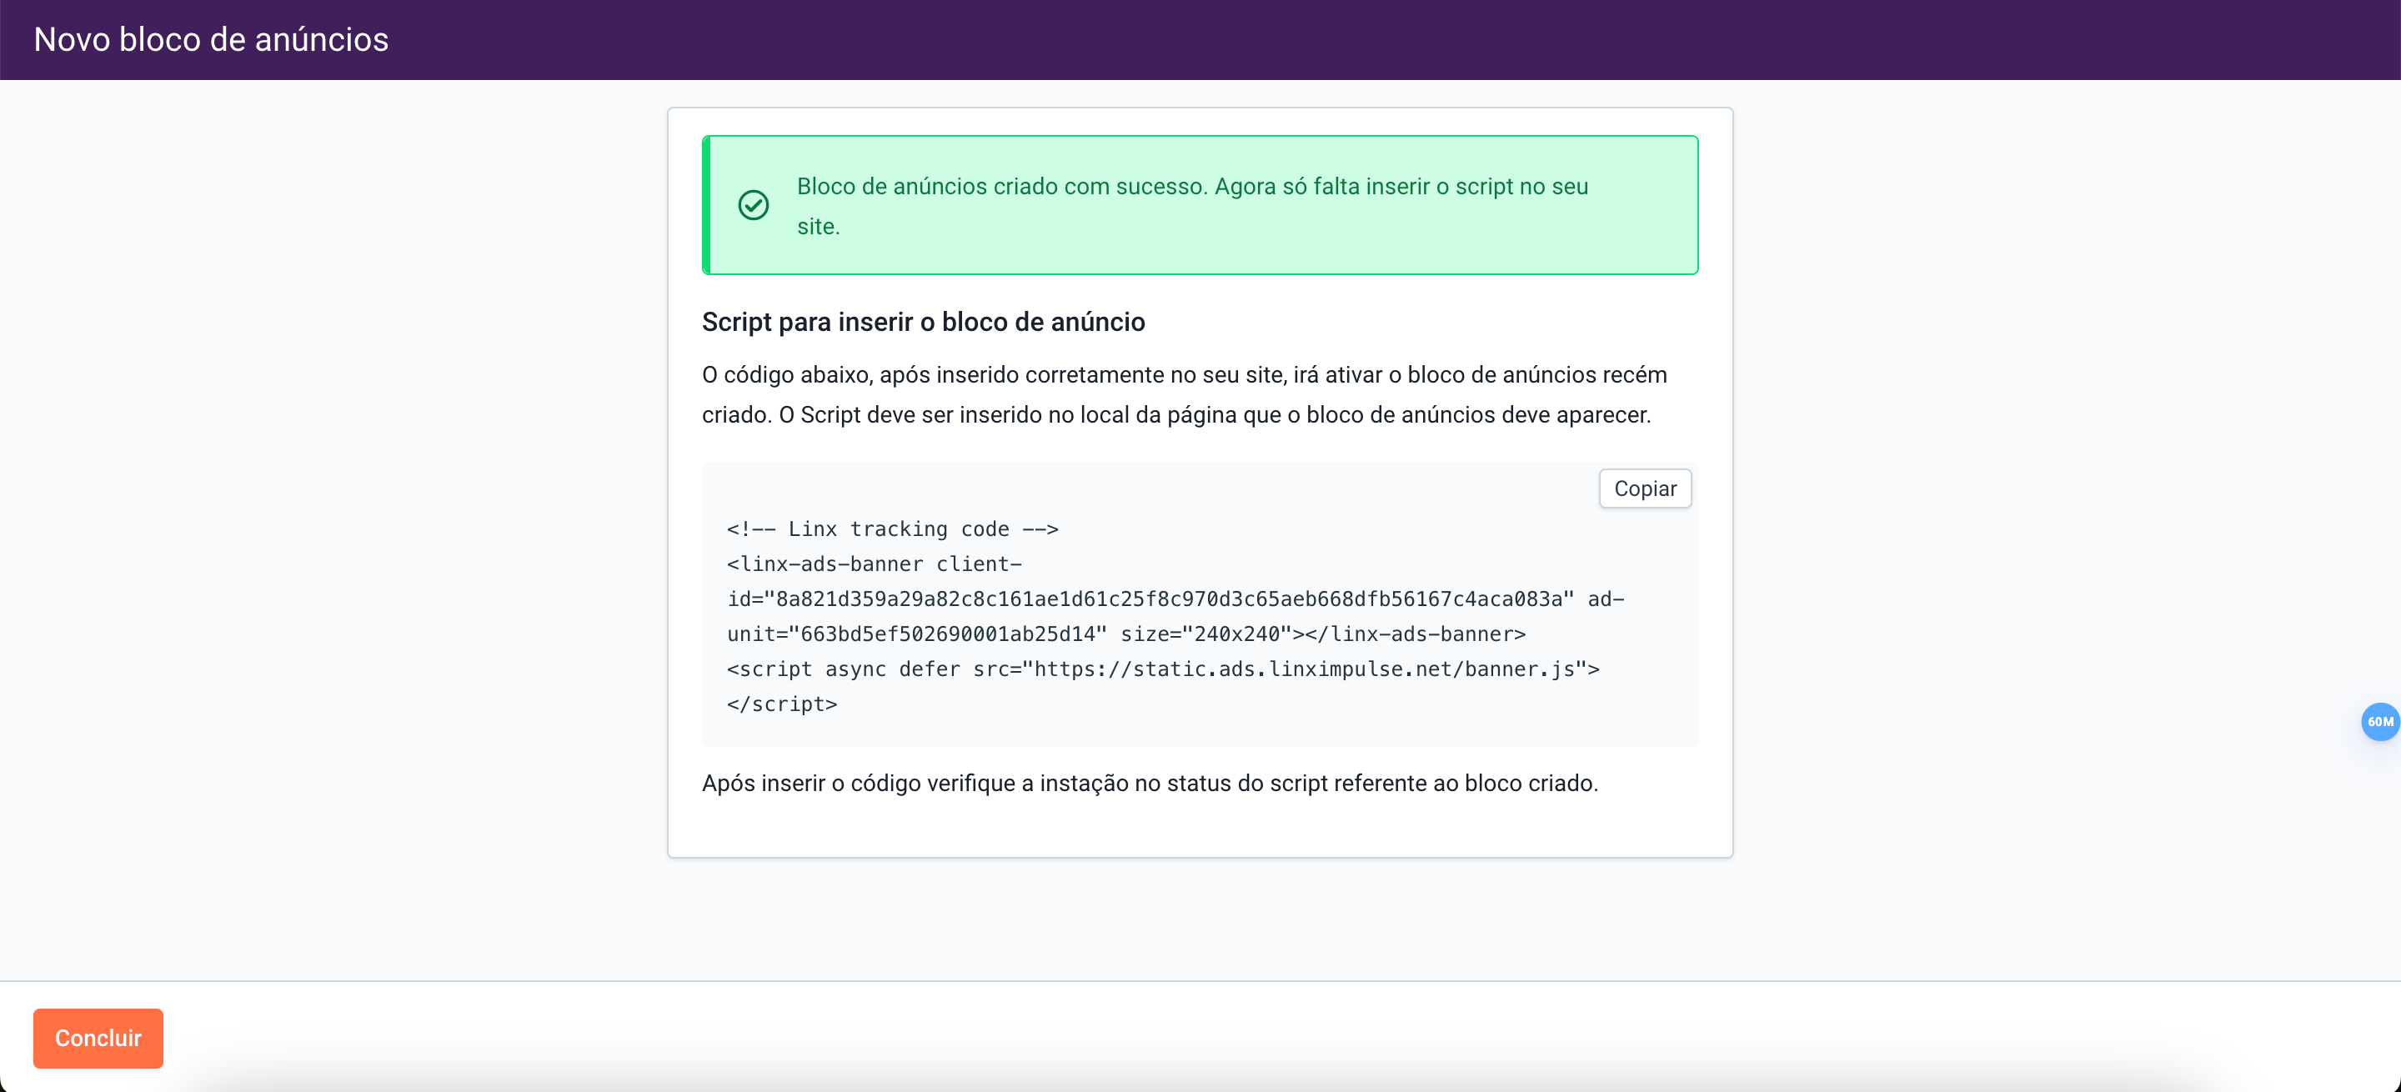The image size is (2401, 1092).
Task: Click the green success checkmark icon
Action: pyautogui.click(x=753, y=205)
